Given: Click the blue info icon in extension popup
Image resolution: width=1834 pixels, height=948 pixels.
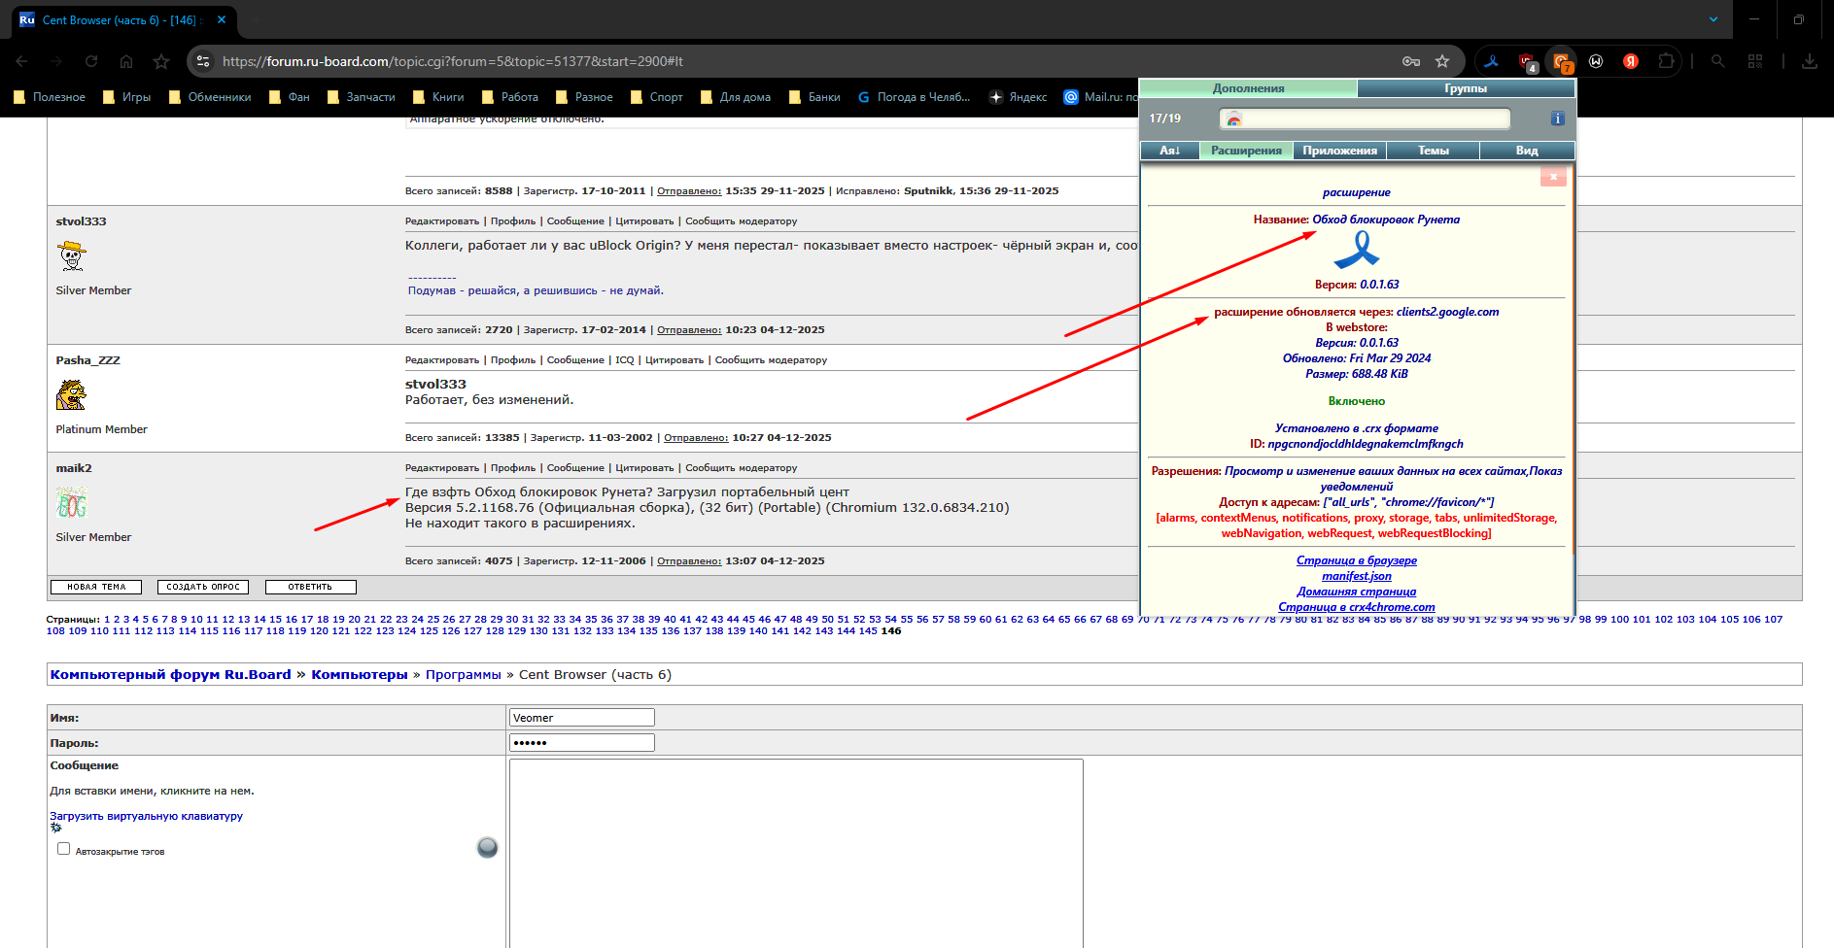Looking at the screenshot, I should tap(1557, 118).
